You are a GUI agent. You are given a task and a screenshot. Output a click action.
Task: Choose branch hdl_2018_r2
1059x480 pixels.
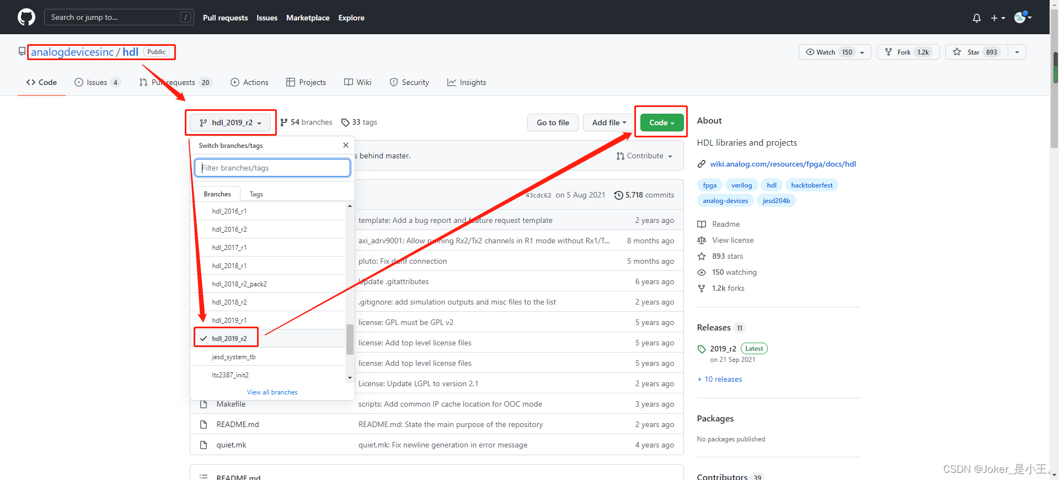[x=268, y=302]
